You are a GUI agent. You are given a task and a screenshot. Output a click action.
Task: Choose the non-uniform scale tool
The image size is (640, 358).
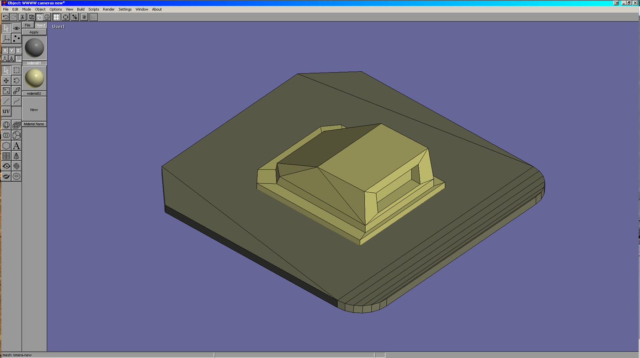6,91
